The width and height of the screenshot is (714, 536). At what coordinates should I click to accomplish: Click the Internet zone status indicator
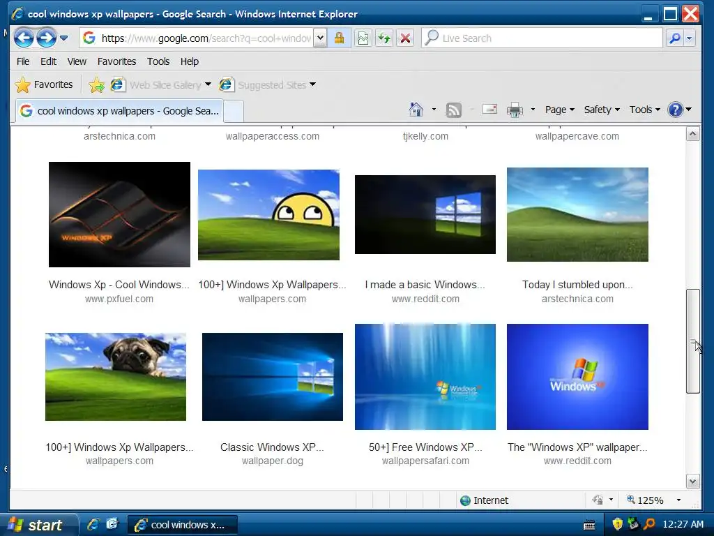(484, 500)
